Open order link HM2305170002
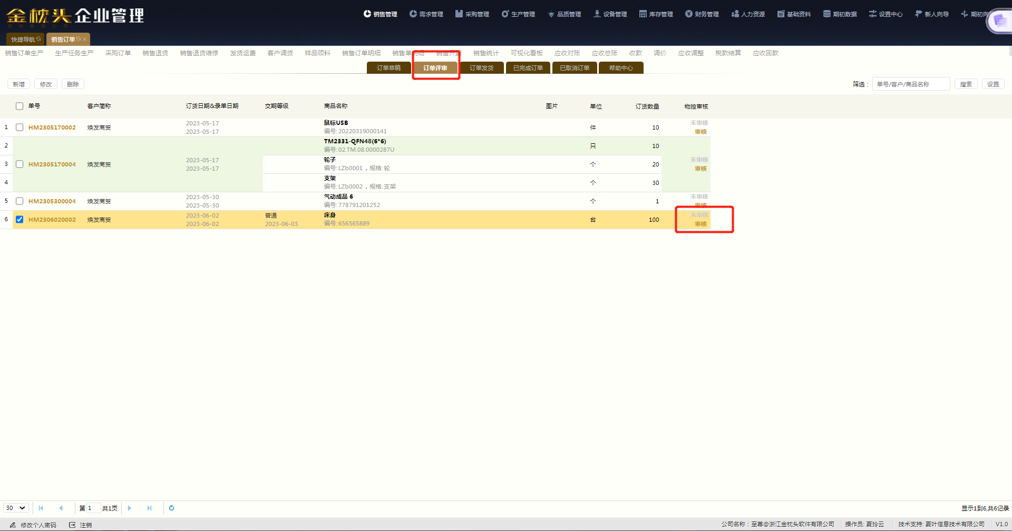Screen dimensions: 1012x531 tap(52, 127)
